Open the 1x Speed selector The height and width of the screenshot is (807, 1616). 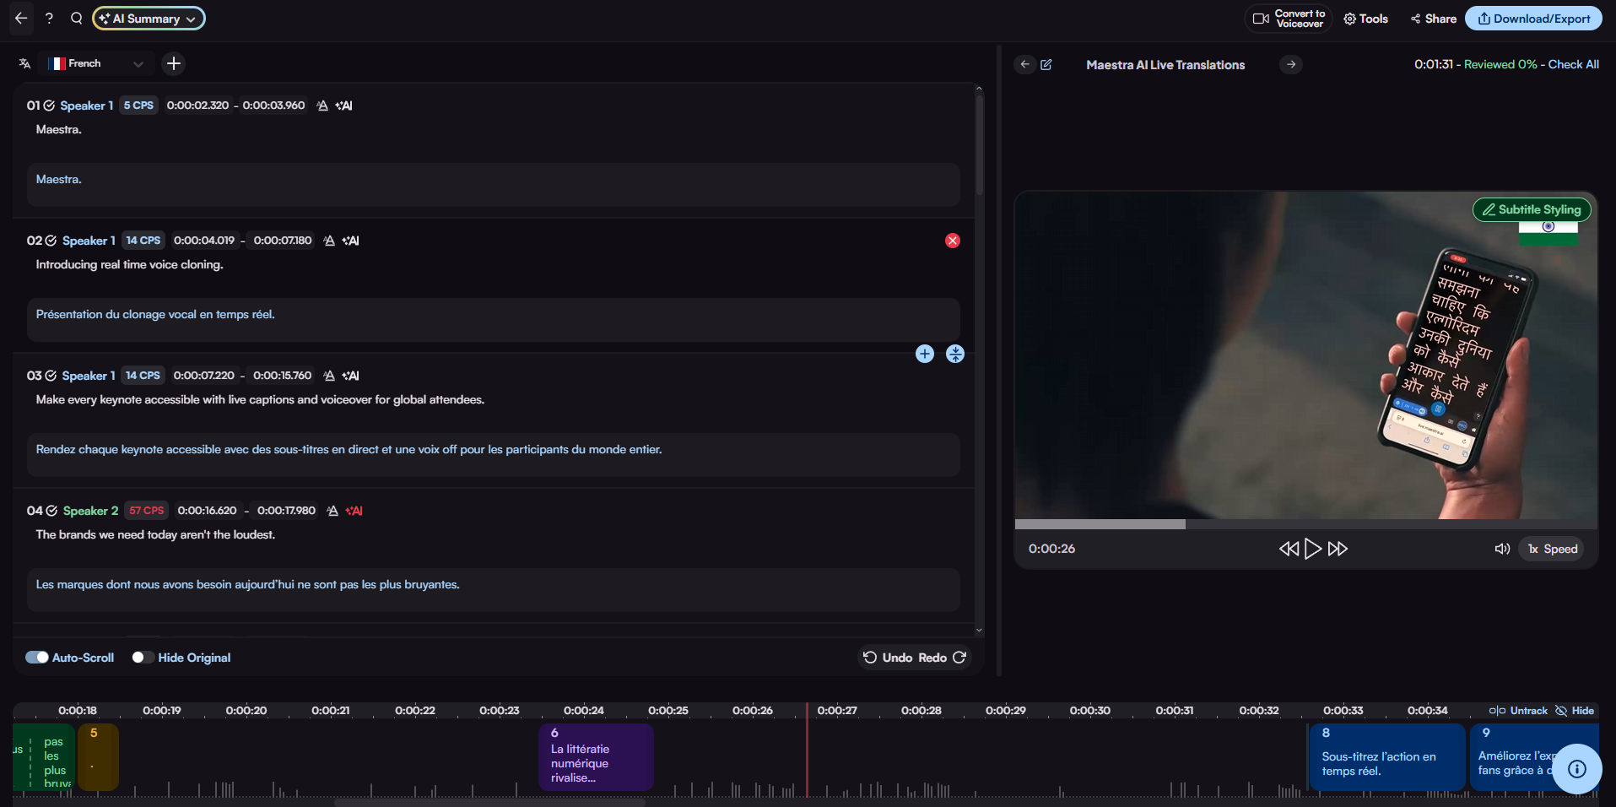point(1552,549)
